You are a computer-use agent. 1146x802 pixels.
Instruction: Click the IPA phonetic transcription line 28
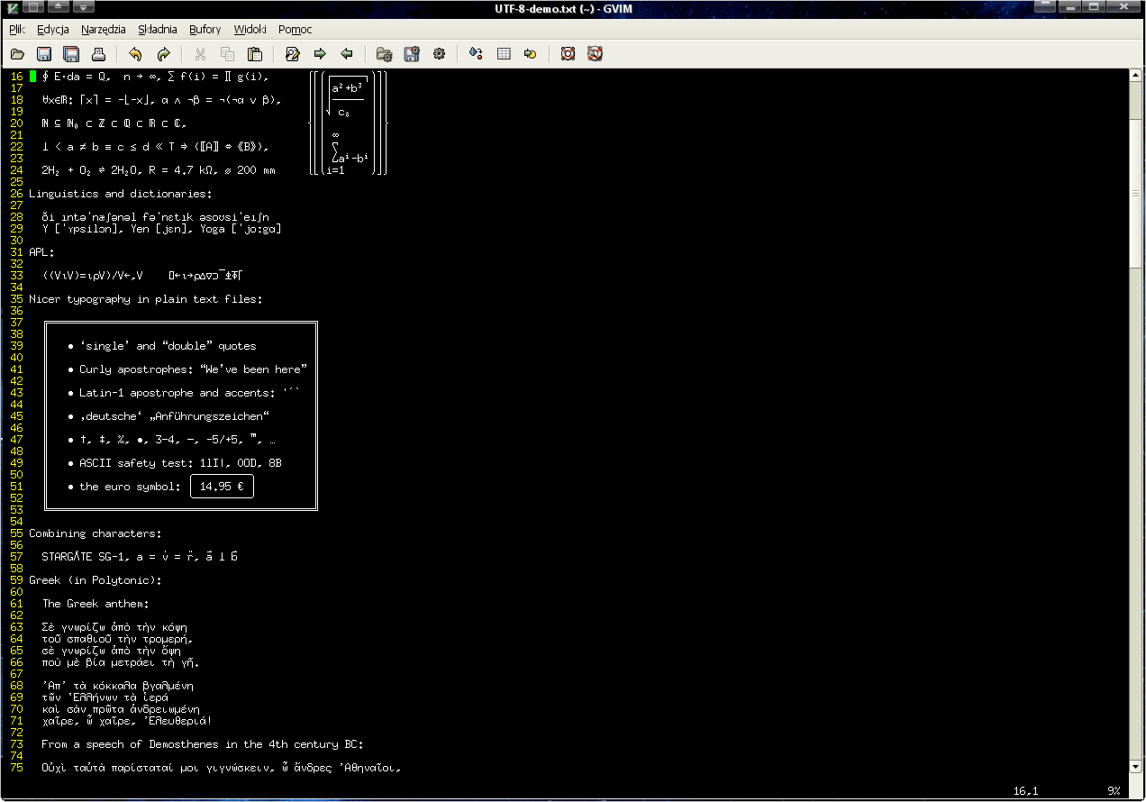pyautogui.click(x=155, y=217)
